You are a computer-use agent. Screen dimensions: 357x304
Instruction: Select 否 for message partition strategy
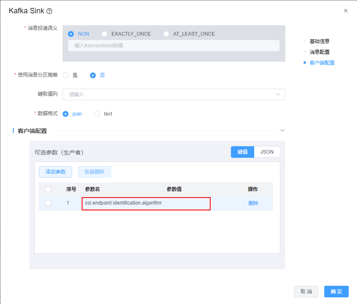[93, 75]
